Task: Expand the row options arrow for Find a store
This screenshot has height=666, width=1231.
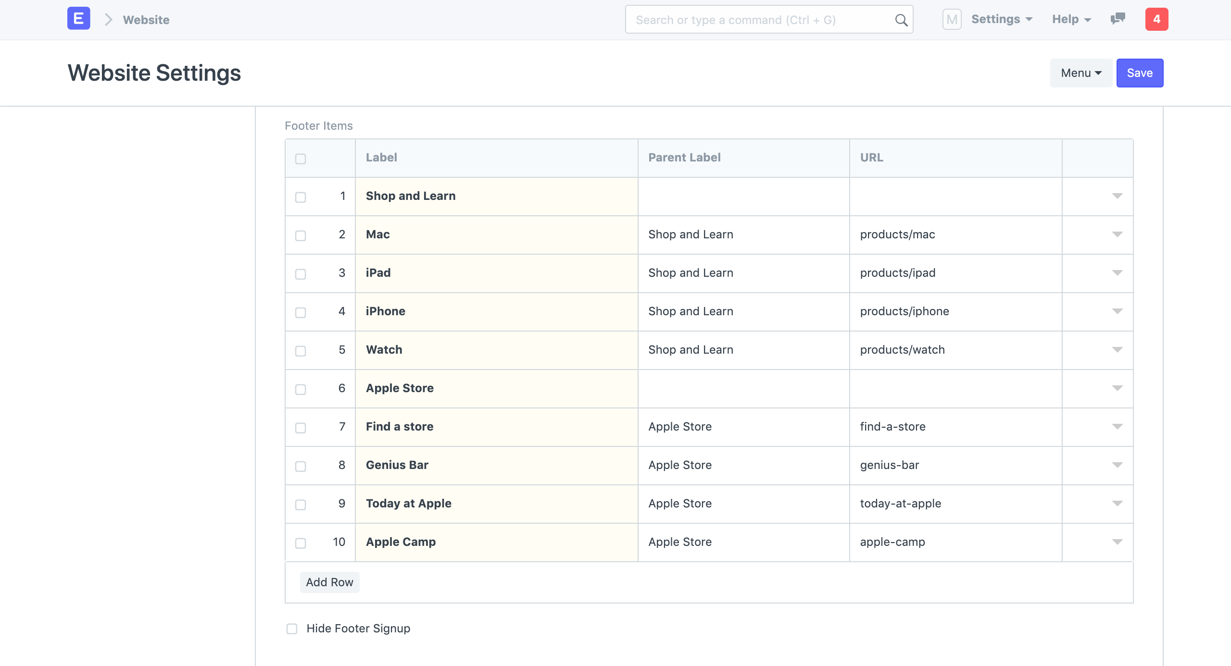Action: click(x=1118, y=427)
